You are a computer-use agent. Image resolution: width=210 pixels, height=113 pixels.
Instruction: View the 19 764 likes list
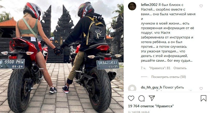(x=151, y=106)
